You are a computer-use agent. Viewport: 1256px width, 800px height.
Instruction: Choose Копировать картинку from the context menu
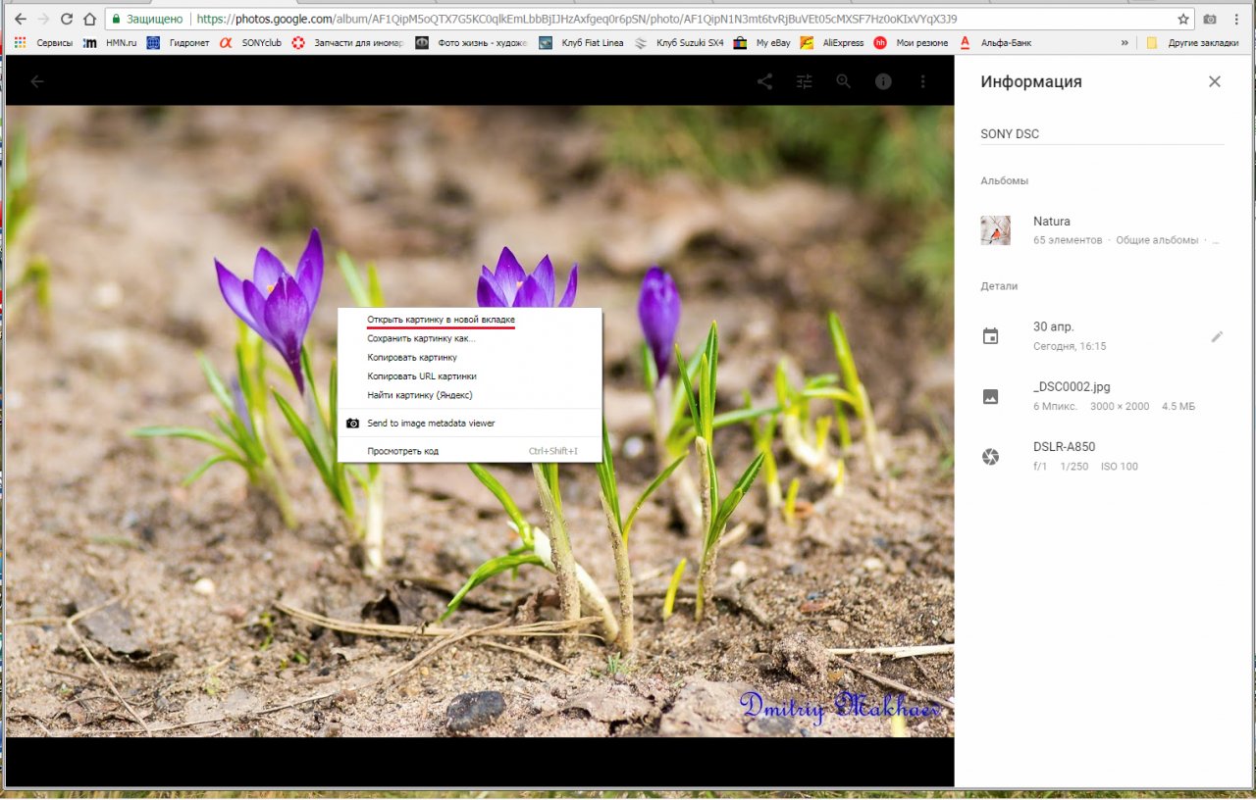470,358
